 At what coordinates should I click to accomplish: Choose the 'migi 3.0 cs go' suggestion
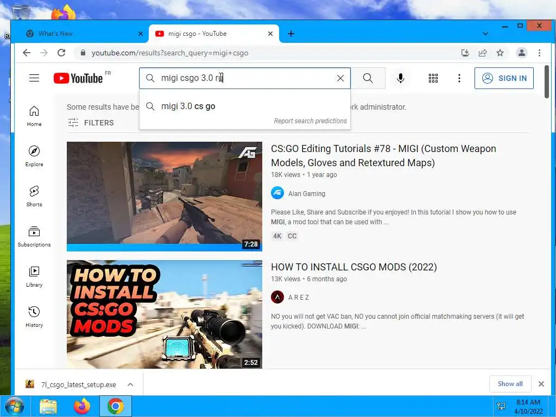click(x=245, y=106)
